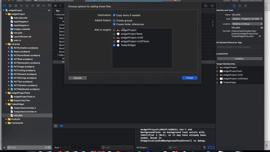Select LaunchScreen.xib in the navigator
The height and width of the screenshot is (152, 270).
tap(22, 37)
